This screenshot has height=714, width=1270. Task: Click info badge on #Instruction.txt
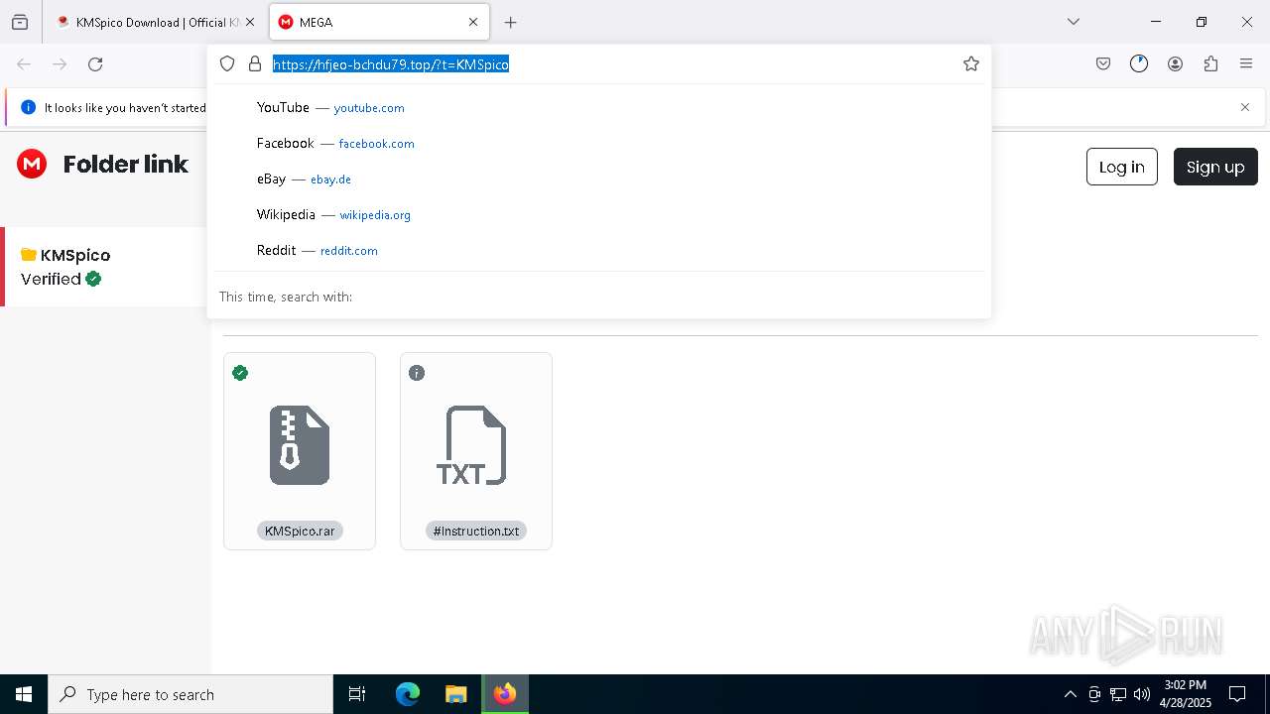(417, 373)
